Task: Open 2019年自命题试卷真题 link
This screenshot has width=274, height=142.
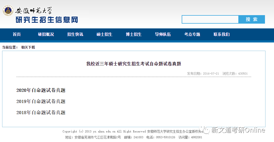Action: click(x=41, y=101)
